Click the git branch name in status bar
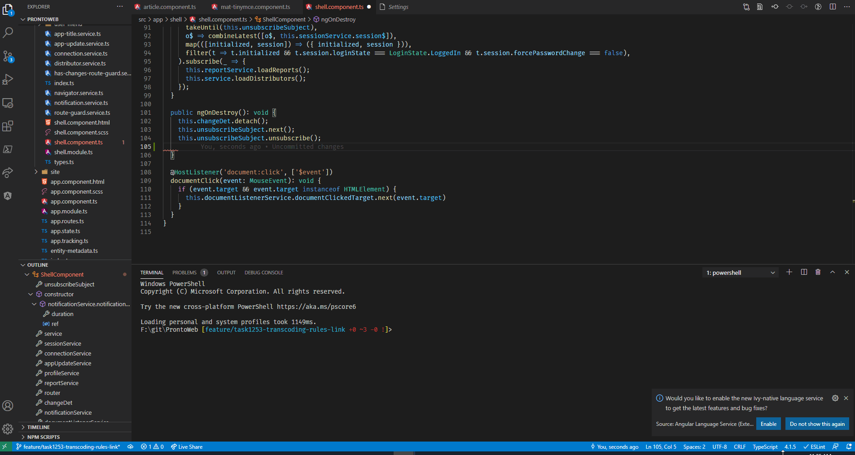The height and width of the screenshot is (455, 855). pyautogui.click(x=68, y=447)
